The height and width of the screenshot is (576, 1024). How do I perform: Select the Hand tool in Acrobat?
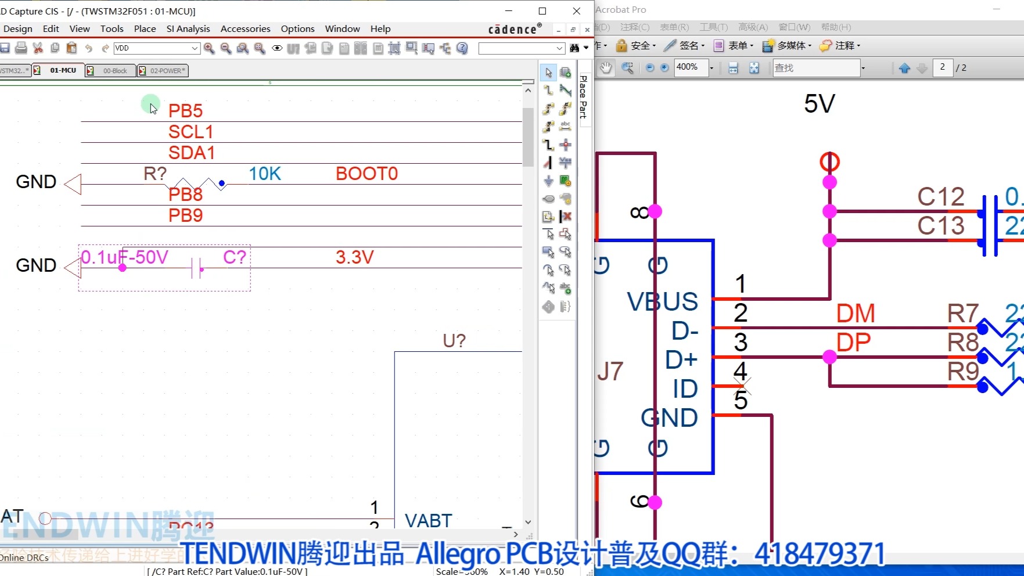click(605, 68)
